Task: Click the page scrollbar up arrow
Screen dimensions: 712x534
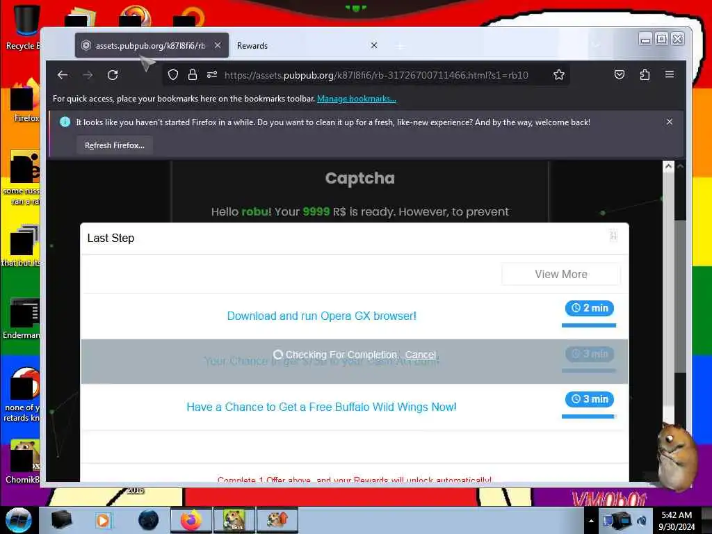Action: click(668, 166)
